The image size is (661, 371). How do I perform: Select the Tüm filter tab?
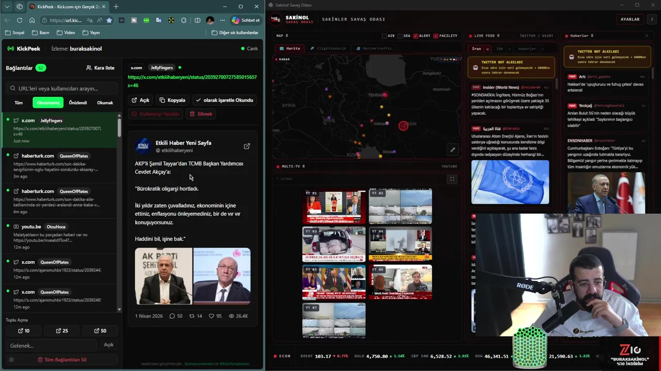pos(19,103)
